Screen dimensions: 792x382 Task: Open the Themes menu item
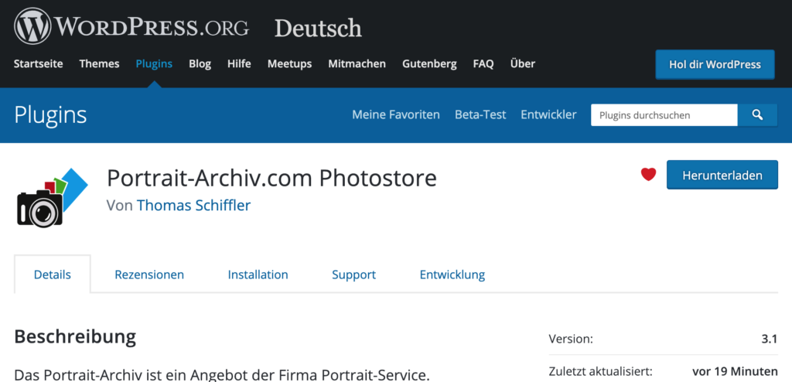[100, 64]
